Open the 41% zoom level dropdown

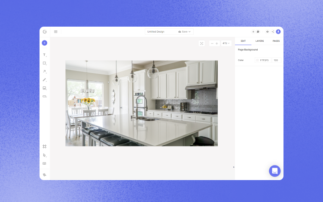pyautogui.click(x=226, y=43)
